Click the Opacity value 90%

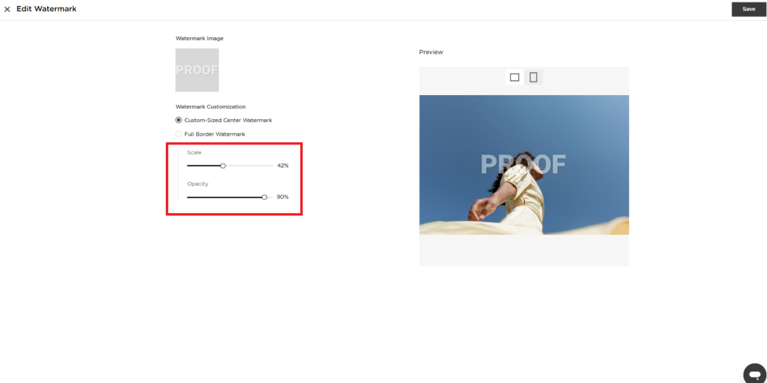coord(283,197)
